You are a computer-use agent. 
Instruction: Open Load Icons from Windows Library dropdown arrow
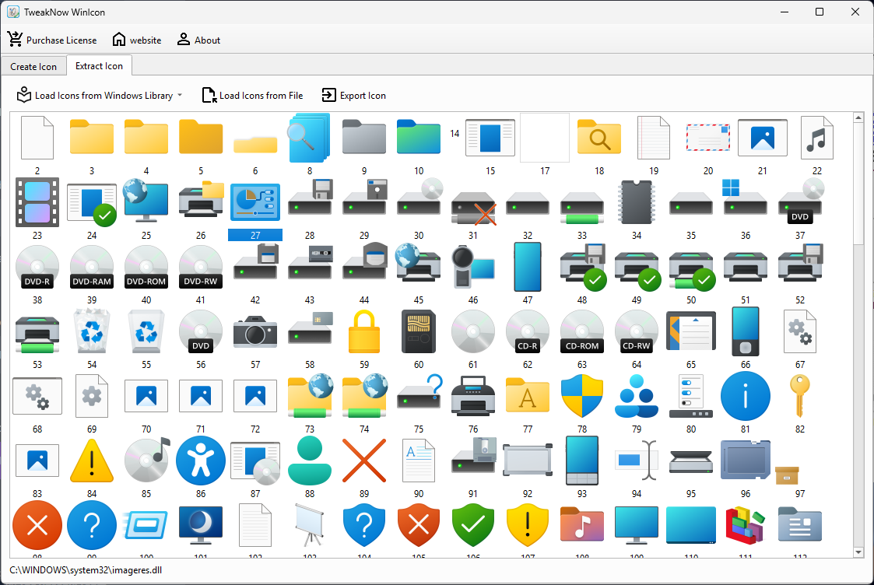click(180, 95)
